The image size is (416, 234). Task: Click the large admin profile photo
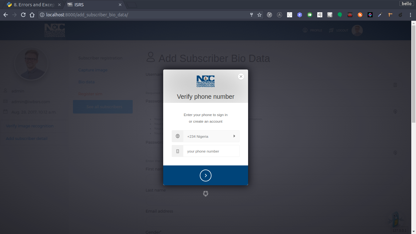[31, 64]
